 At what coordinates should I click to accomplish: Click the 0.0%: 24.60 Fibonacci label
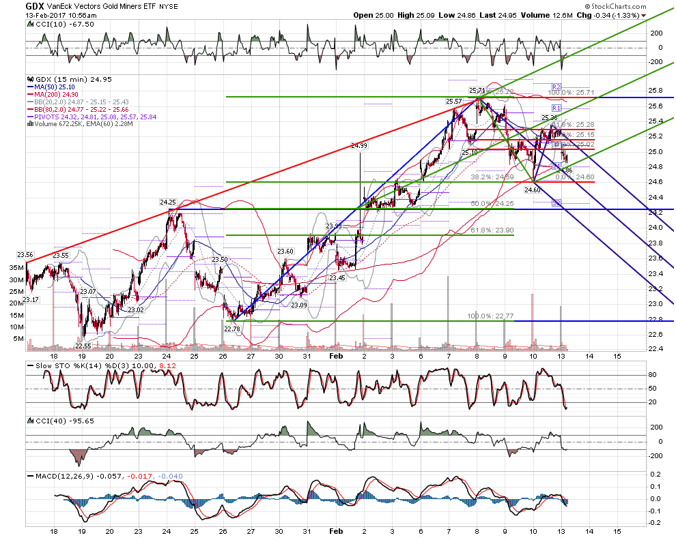click(x=575, y=177)
